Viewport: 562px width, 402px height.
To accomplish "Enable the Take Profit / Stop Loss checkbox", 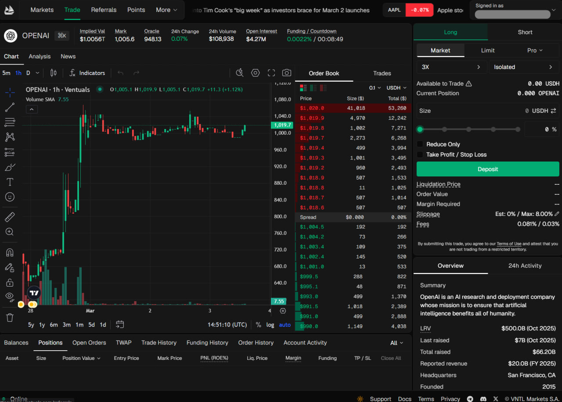I will (x=420, y=154).
